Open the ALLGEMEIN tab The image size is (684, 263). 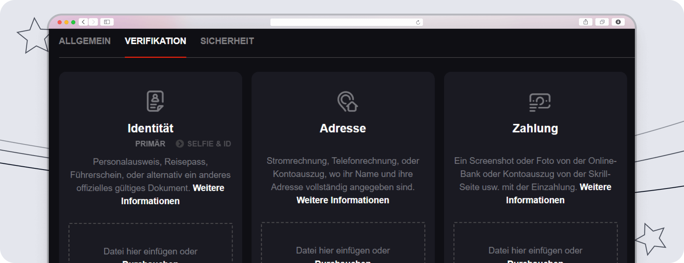point(85,41)
